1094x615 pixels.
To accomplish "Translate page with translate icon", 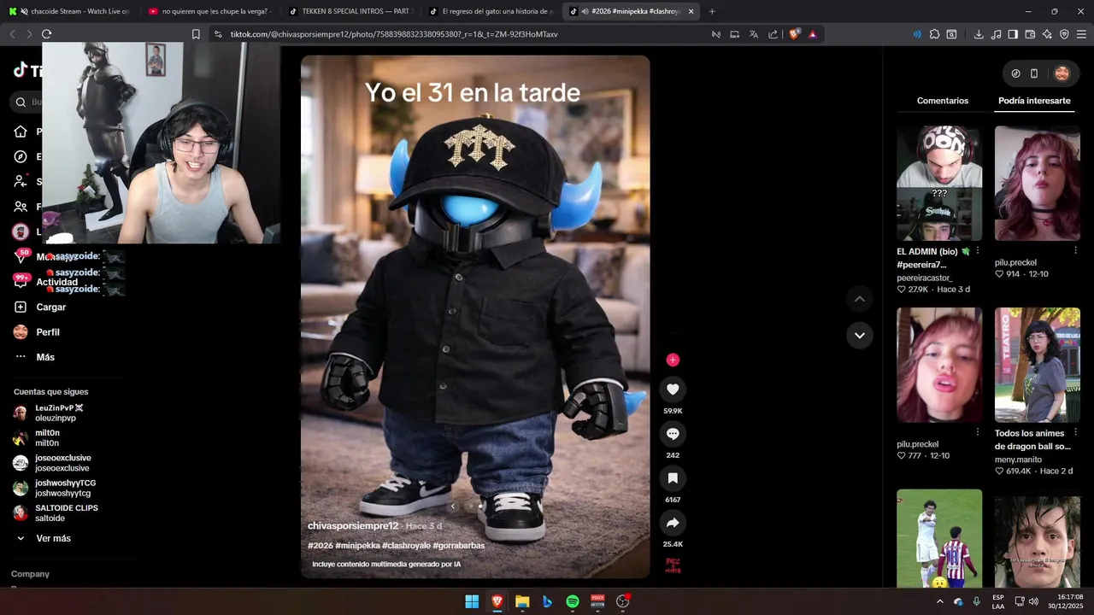I will [753, 34].
